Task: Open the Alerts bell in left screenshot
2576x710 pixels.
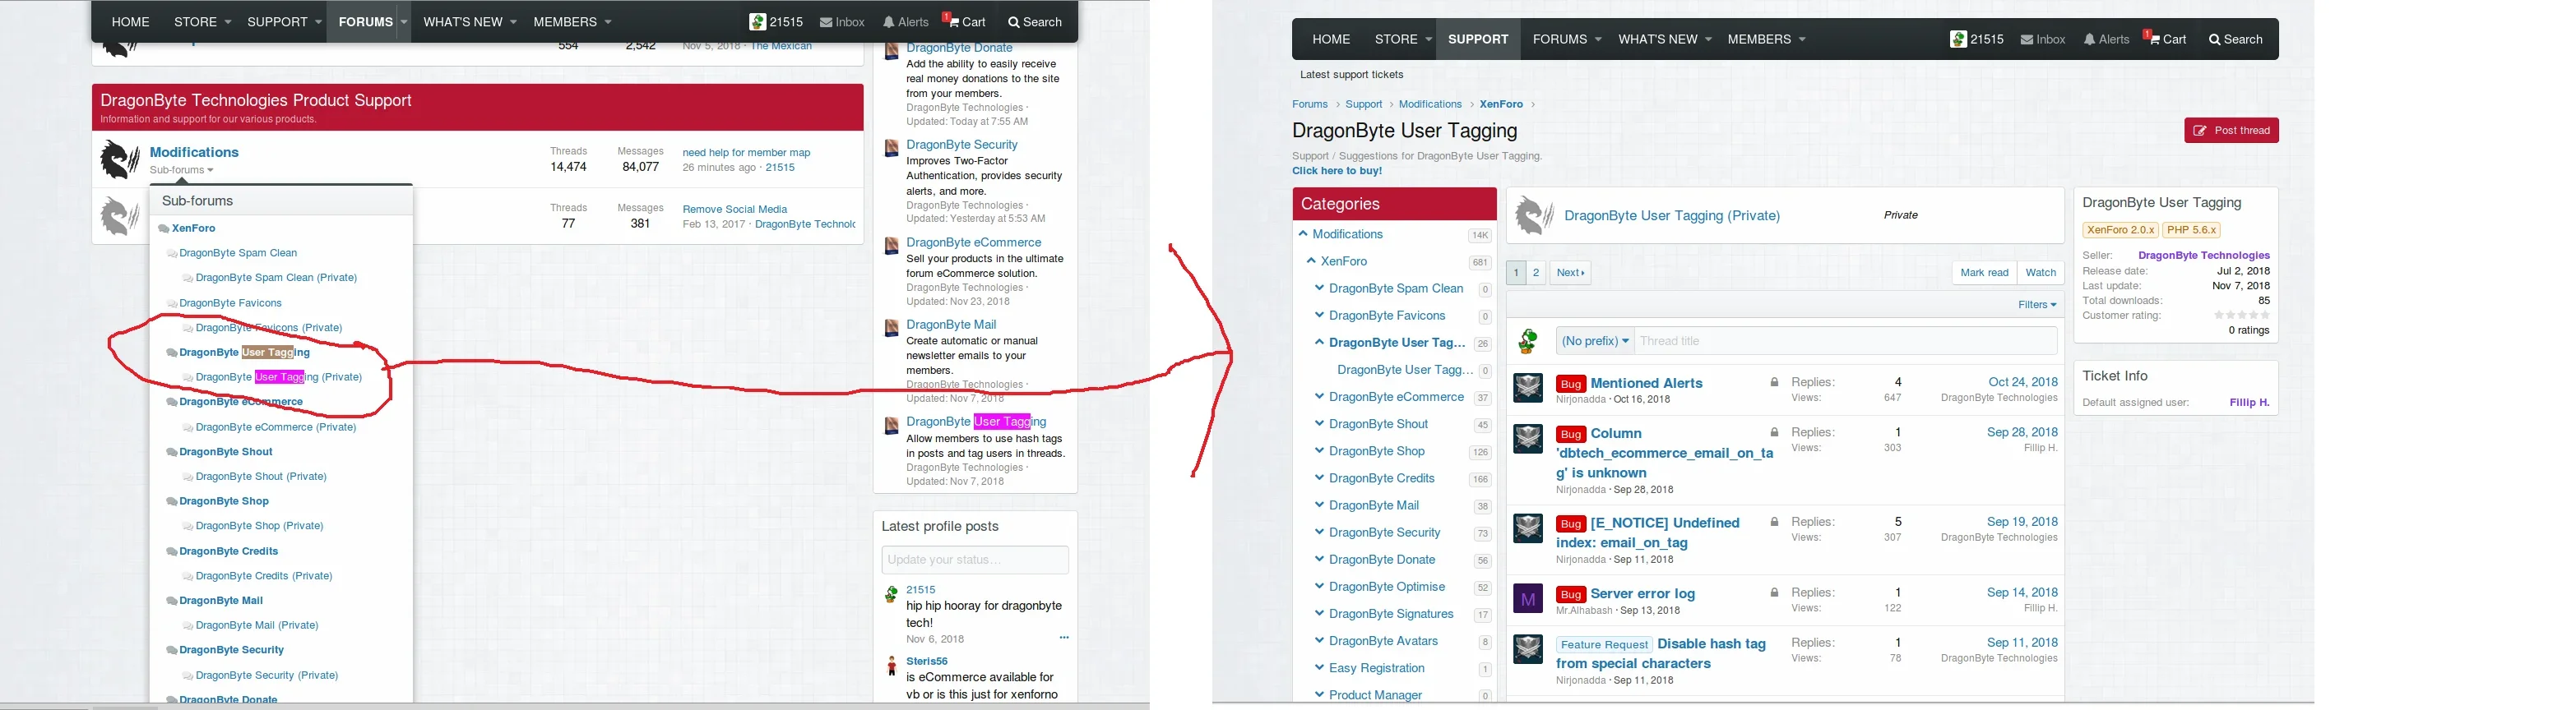Action: [x=905, y=22]
